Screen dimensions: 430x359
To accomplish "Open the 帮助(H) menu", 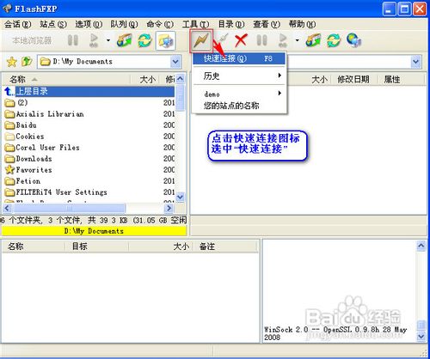I will point(302,24).
